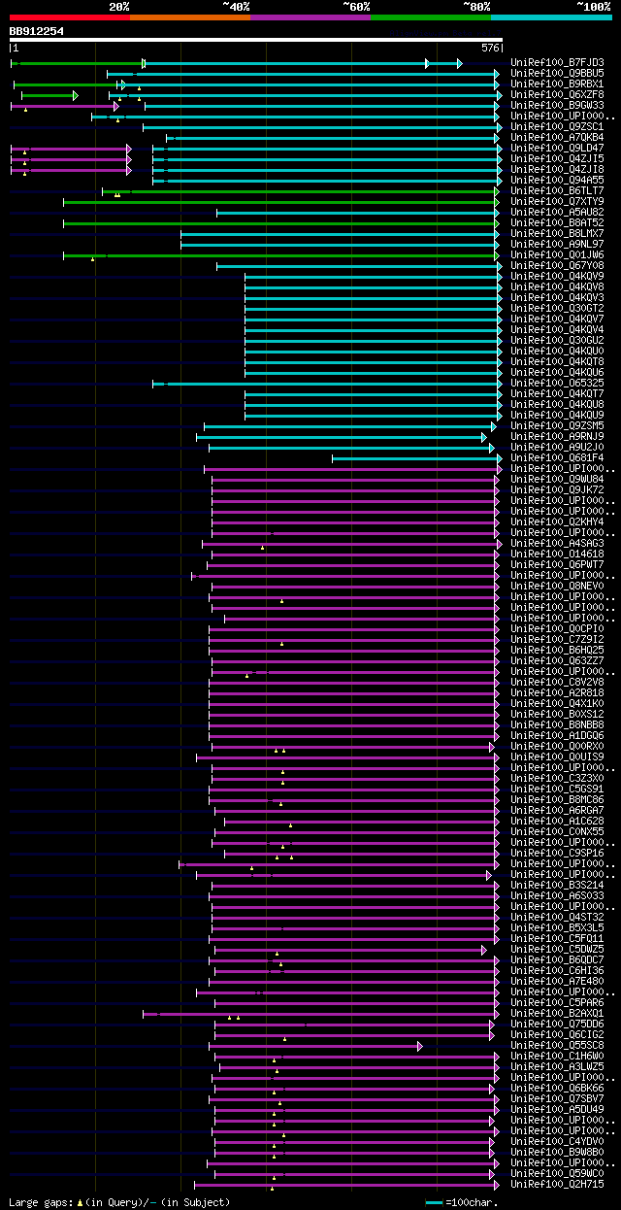The width and height of the screenshot is (621, 1210).
Task: Open hit UniRef100_Q9ZSC1
Action: pos(557,126)
